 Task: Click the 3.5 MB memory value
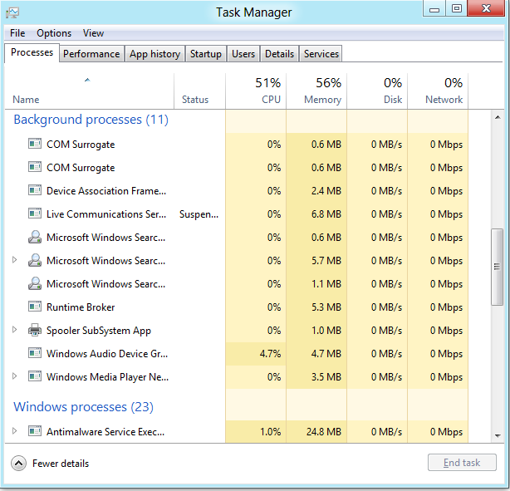tap(326, 377)
